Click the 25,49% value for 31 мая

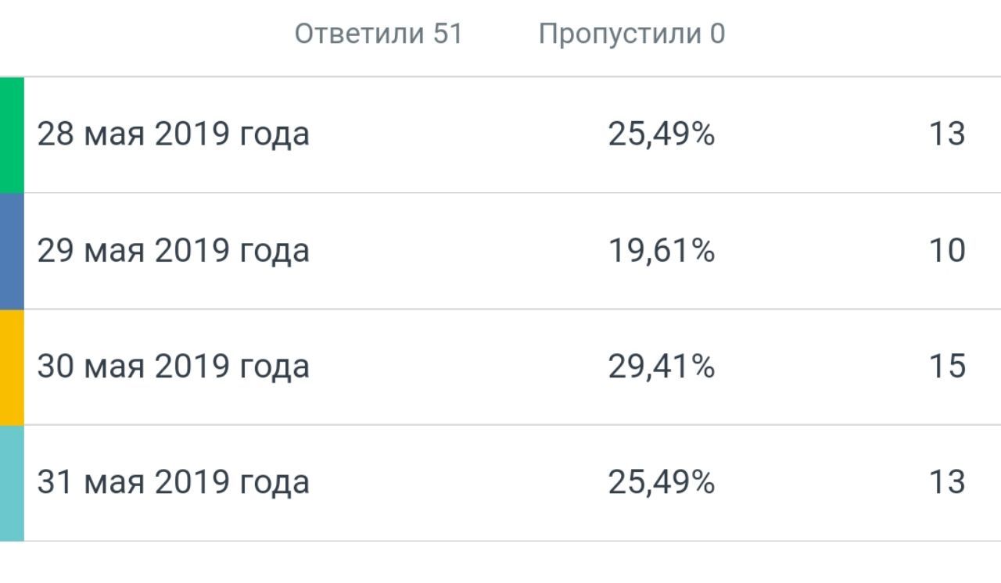pyautogui.click(x=662, y=482)
